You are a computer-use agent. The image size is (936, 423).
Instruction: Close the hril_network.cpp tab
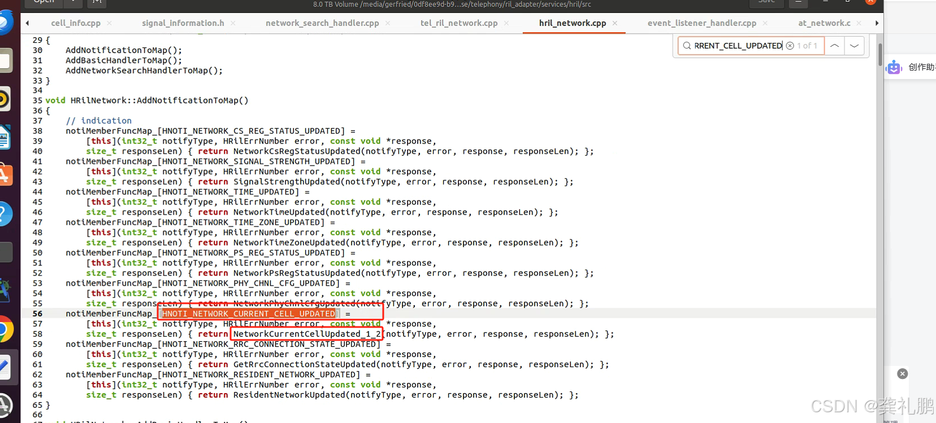click(x=615, y=23)
